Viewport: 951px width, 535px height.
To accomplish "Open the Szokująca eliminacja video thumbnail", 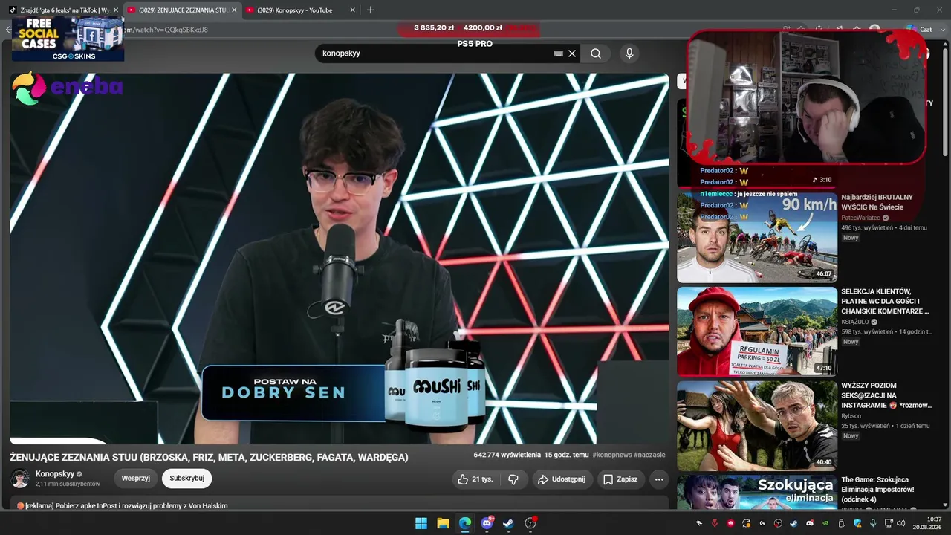I will click(757, 492).
